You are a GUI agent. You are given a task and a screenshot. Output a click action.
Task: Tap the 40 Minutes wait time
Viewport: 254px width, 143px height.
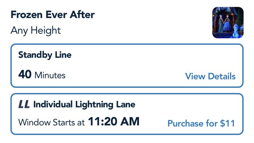(42, 75)
